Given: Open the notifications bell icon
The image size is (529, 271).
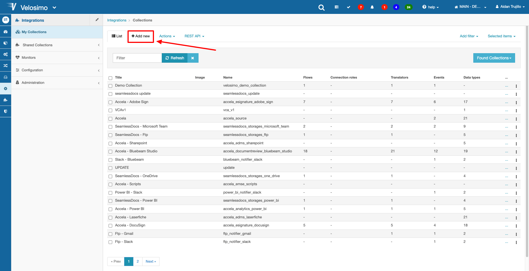Looking at the screenshot, I should tap(372, 7).
